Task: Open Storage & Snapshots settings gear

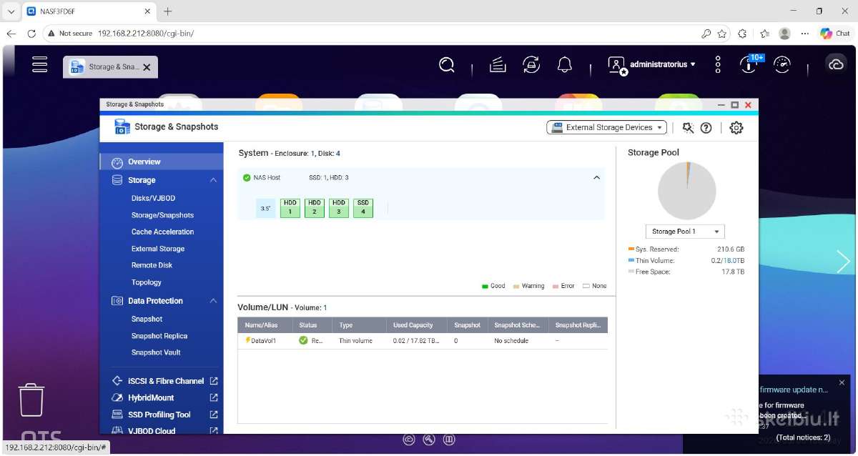Action: point(736,127)
